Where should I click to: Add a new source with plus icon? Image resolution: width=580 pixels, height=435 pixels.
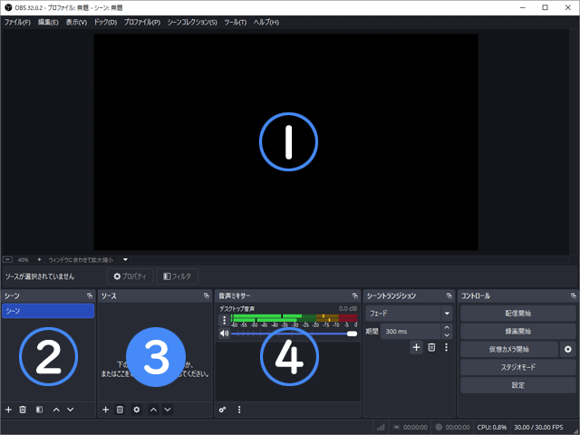[x=105, y=410]
